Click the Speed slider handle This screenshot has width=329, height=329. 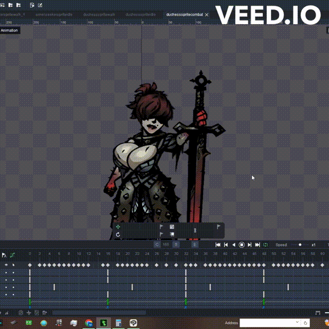[300, 245]
